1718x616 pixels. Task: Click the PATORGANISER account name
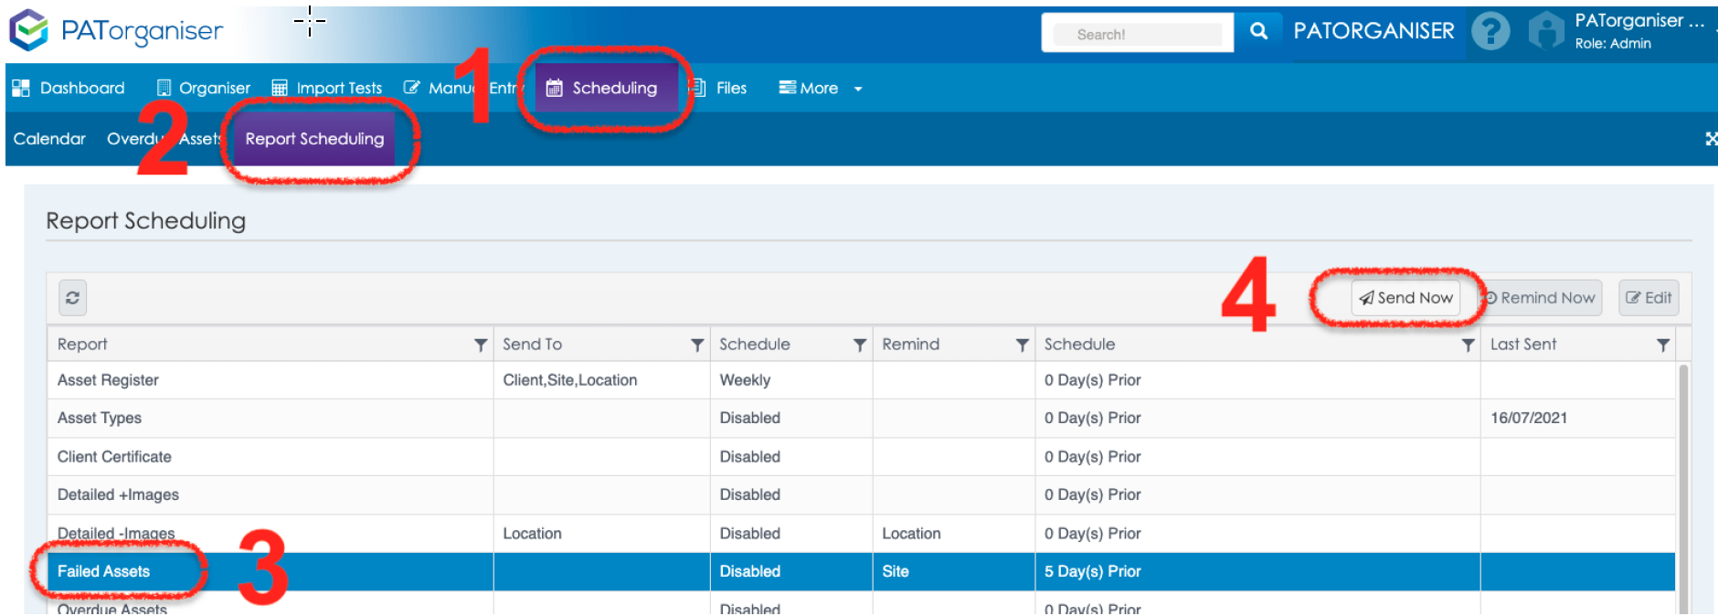coord(1373,31)
